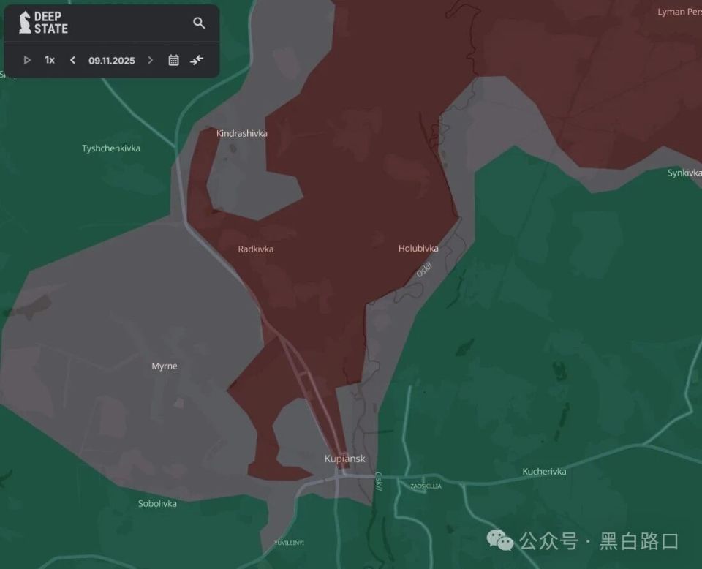Screen dimensions: 702x569
Task: Click the Lyman Pershyi label
Action: (x=679, y=12)
